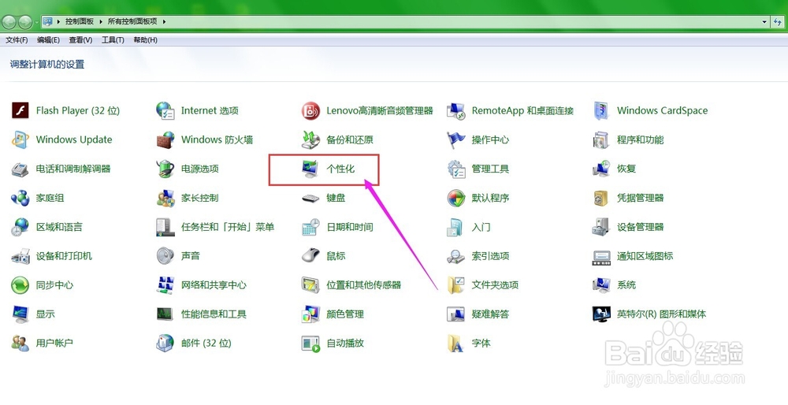The image size is (788, 405).
Task: Open the 颜色管理 icon
Action: (310, 314)
